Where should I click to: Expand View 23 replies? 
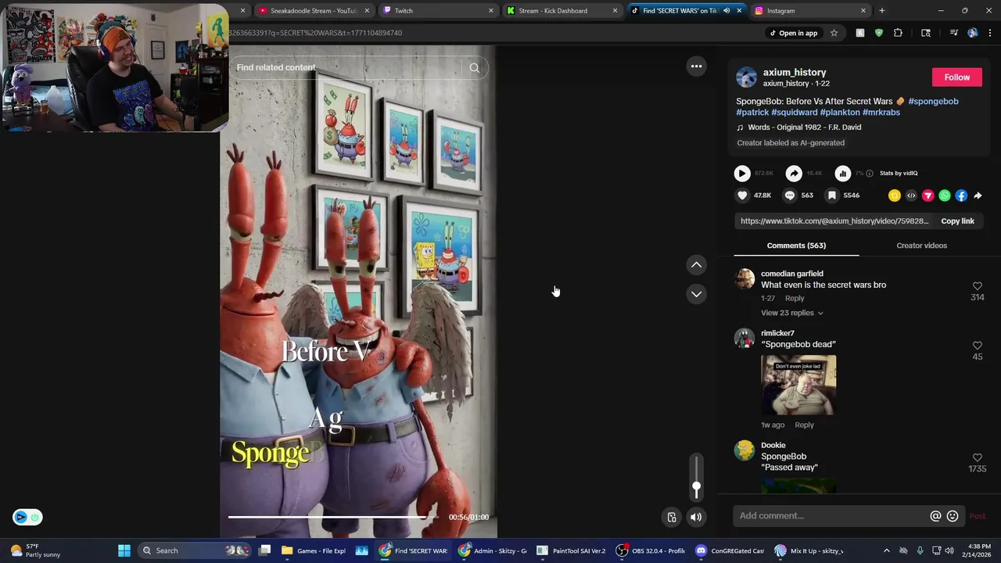tap(791, 313)
